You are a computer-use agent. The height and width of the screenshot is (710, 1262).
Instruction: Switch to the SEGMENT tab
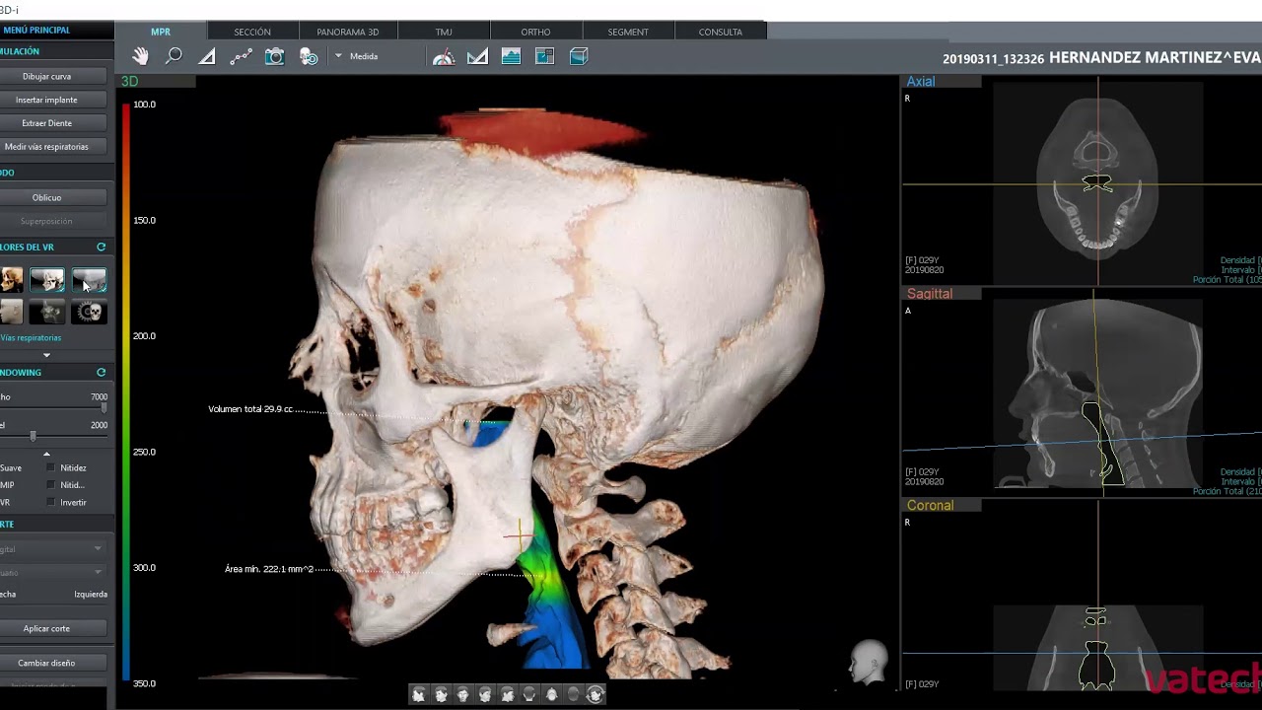tap(628, 32)
